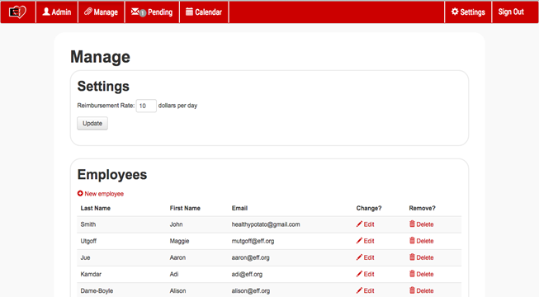The image size is (539, 297).
Task: Open the Manage navigation tab
Action: [x=101, y=12]
